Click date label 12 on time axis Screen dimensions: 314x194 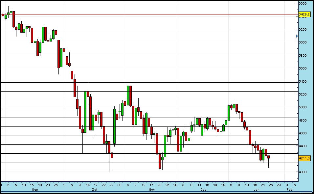coord(144,185)
